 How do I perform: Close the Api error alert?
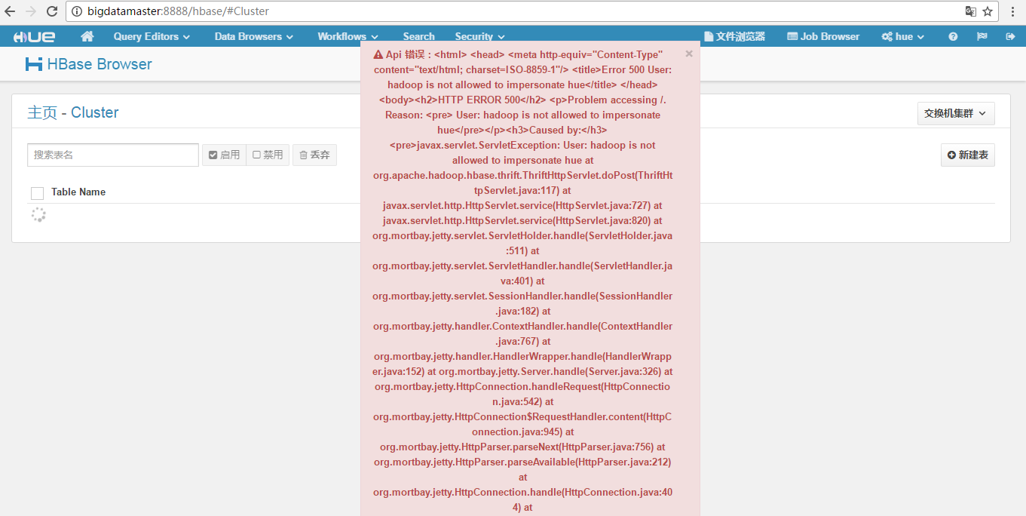689,54
